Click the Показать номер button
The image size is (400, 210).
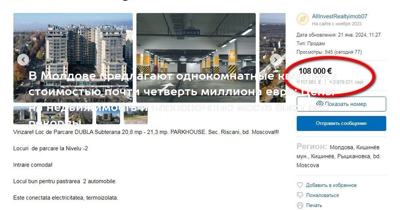[341, 104]
